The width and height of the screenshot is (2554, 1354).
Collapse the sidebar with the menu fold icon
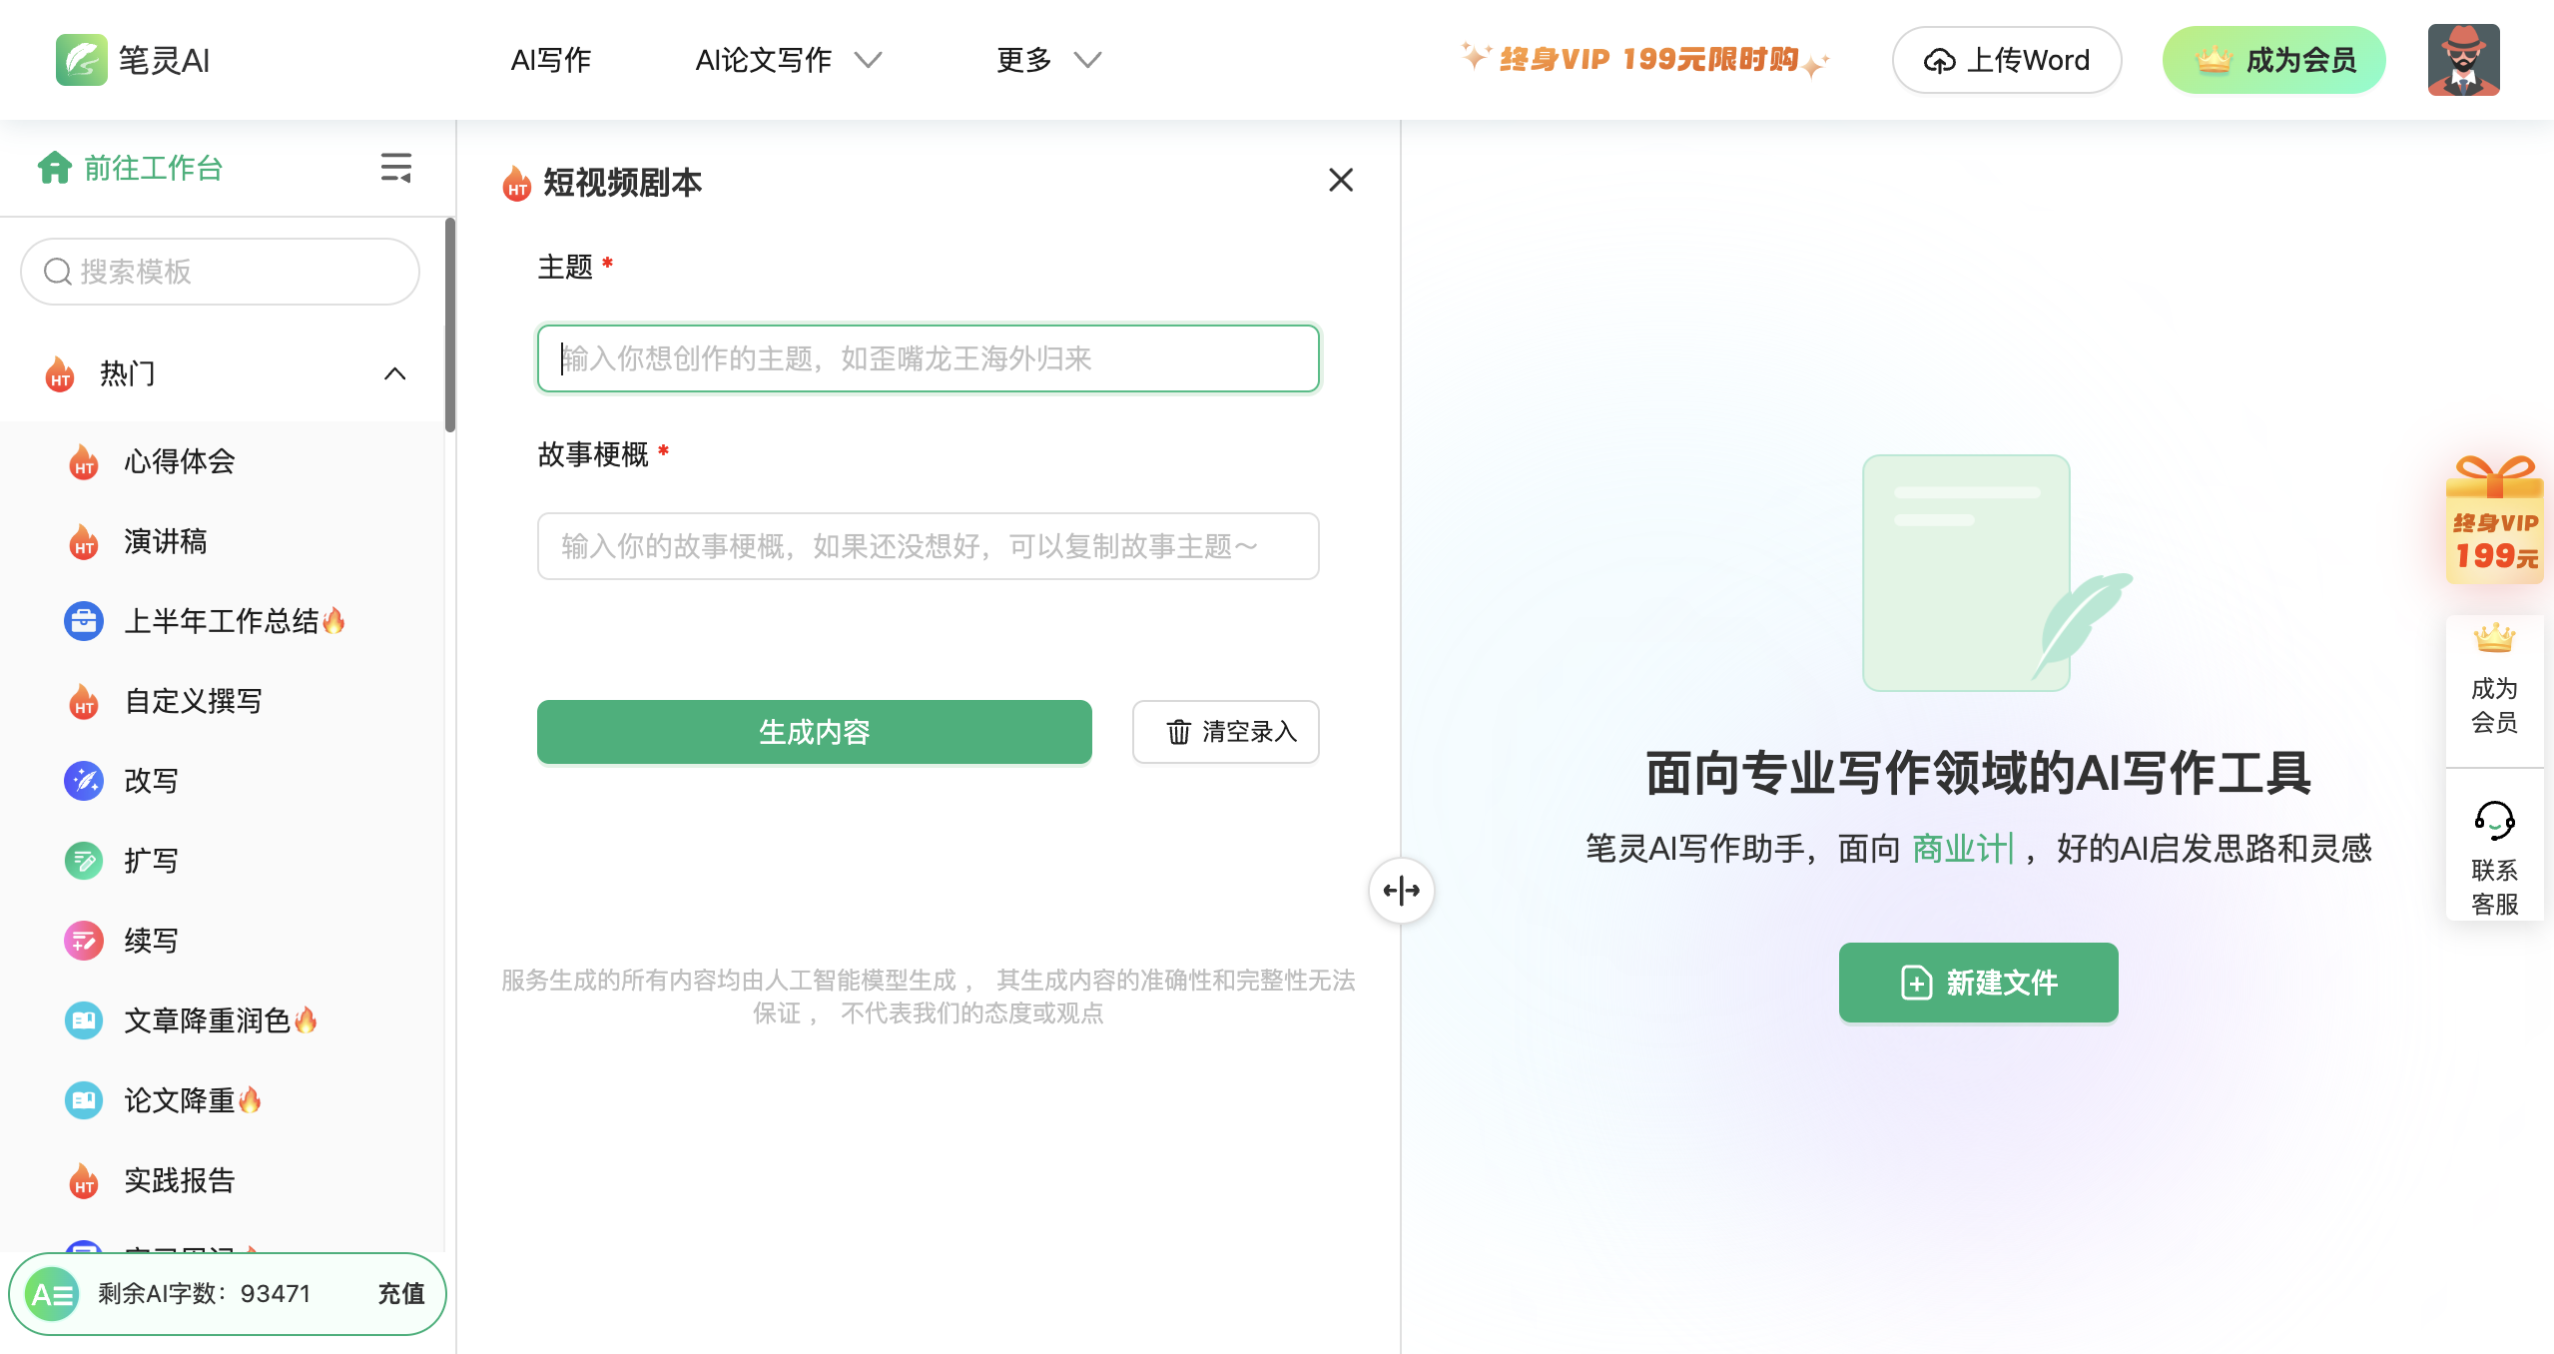point(396,168)
